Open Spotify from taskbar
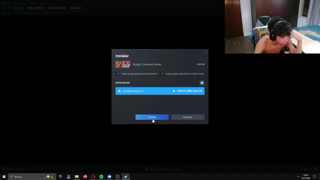Screen dimensions: 320x180 (101, 177)
